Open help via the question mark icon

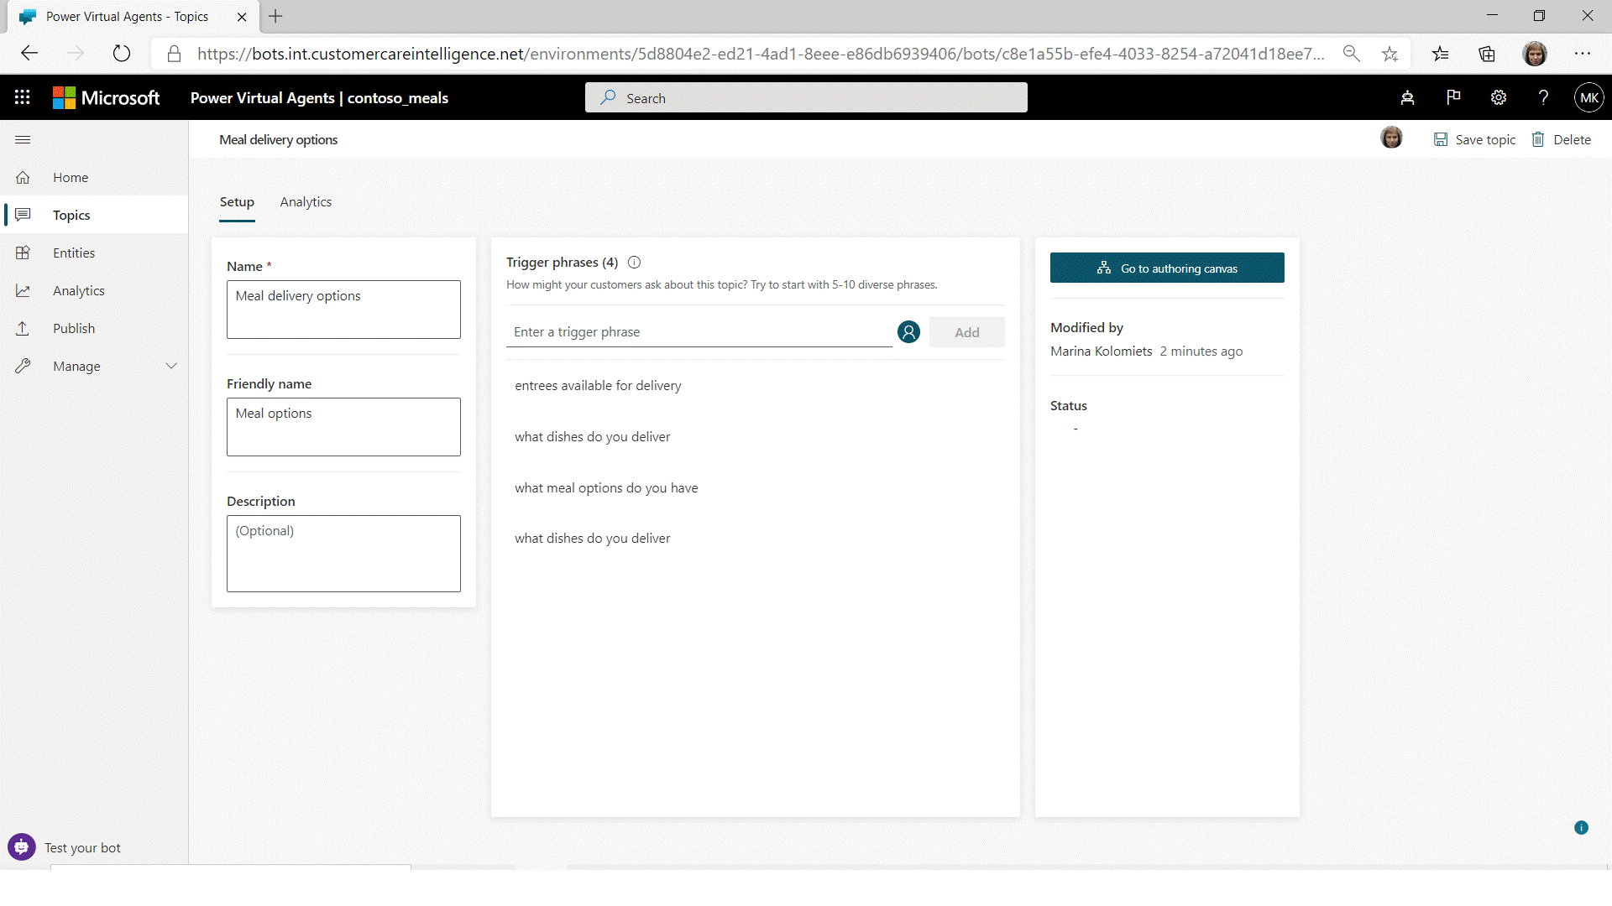coord(1544,97)
